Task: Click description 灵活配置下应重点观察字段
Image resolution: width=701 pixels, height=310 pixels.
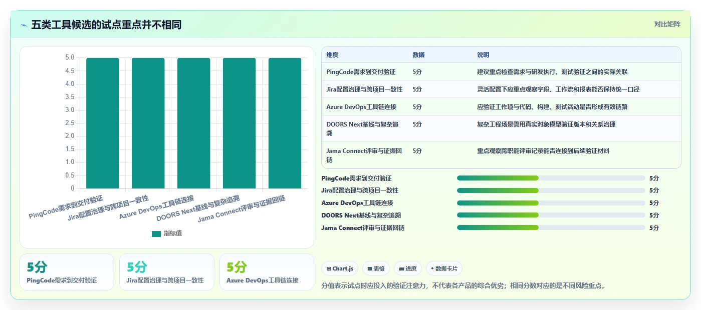Action: 558,89
